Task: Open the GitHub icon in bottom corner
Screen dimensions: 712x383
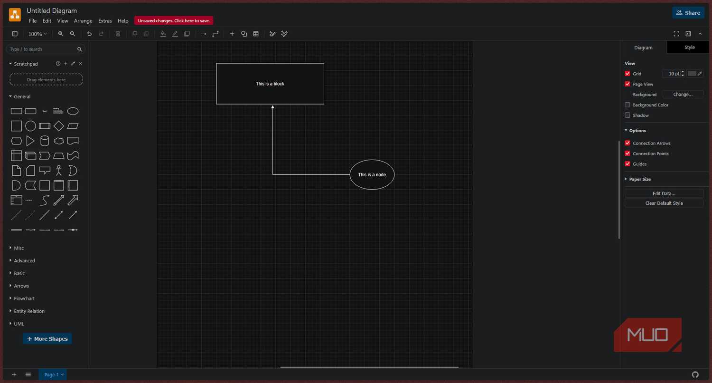Action: click(695, 375)
